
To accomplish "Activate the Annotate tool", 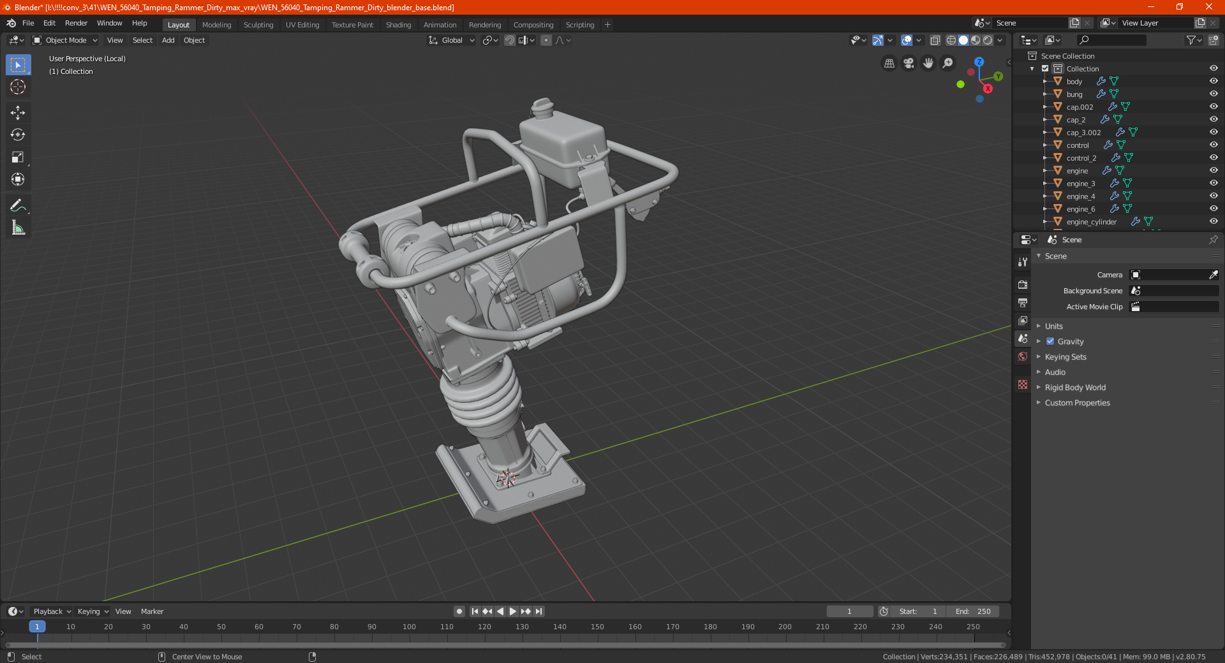I will pyautogui.click(x=18, y=205).
